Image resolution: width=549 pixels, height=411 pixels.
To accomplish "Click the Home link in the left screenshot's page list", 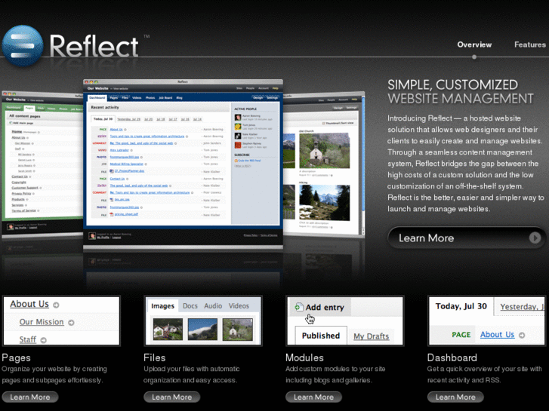I will [x=17, y=131].
